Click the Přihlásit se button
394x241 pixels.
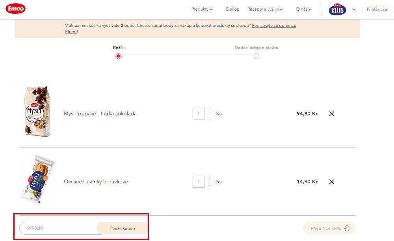377,9
